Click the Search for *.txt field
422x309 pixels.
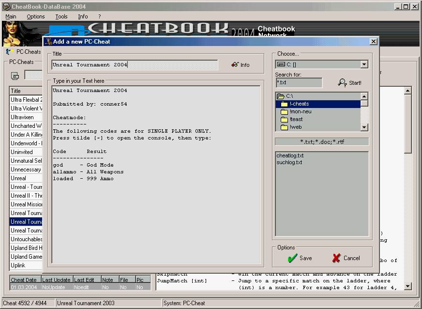coord(298,83)
